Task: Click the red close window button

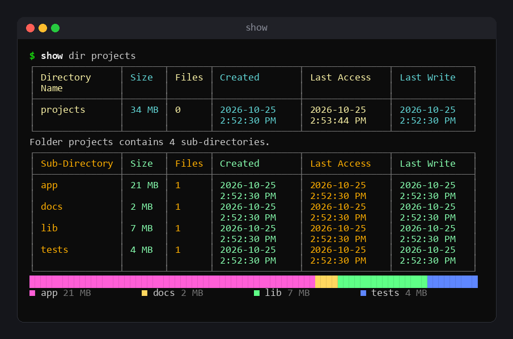Action: pos(31,28)
